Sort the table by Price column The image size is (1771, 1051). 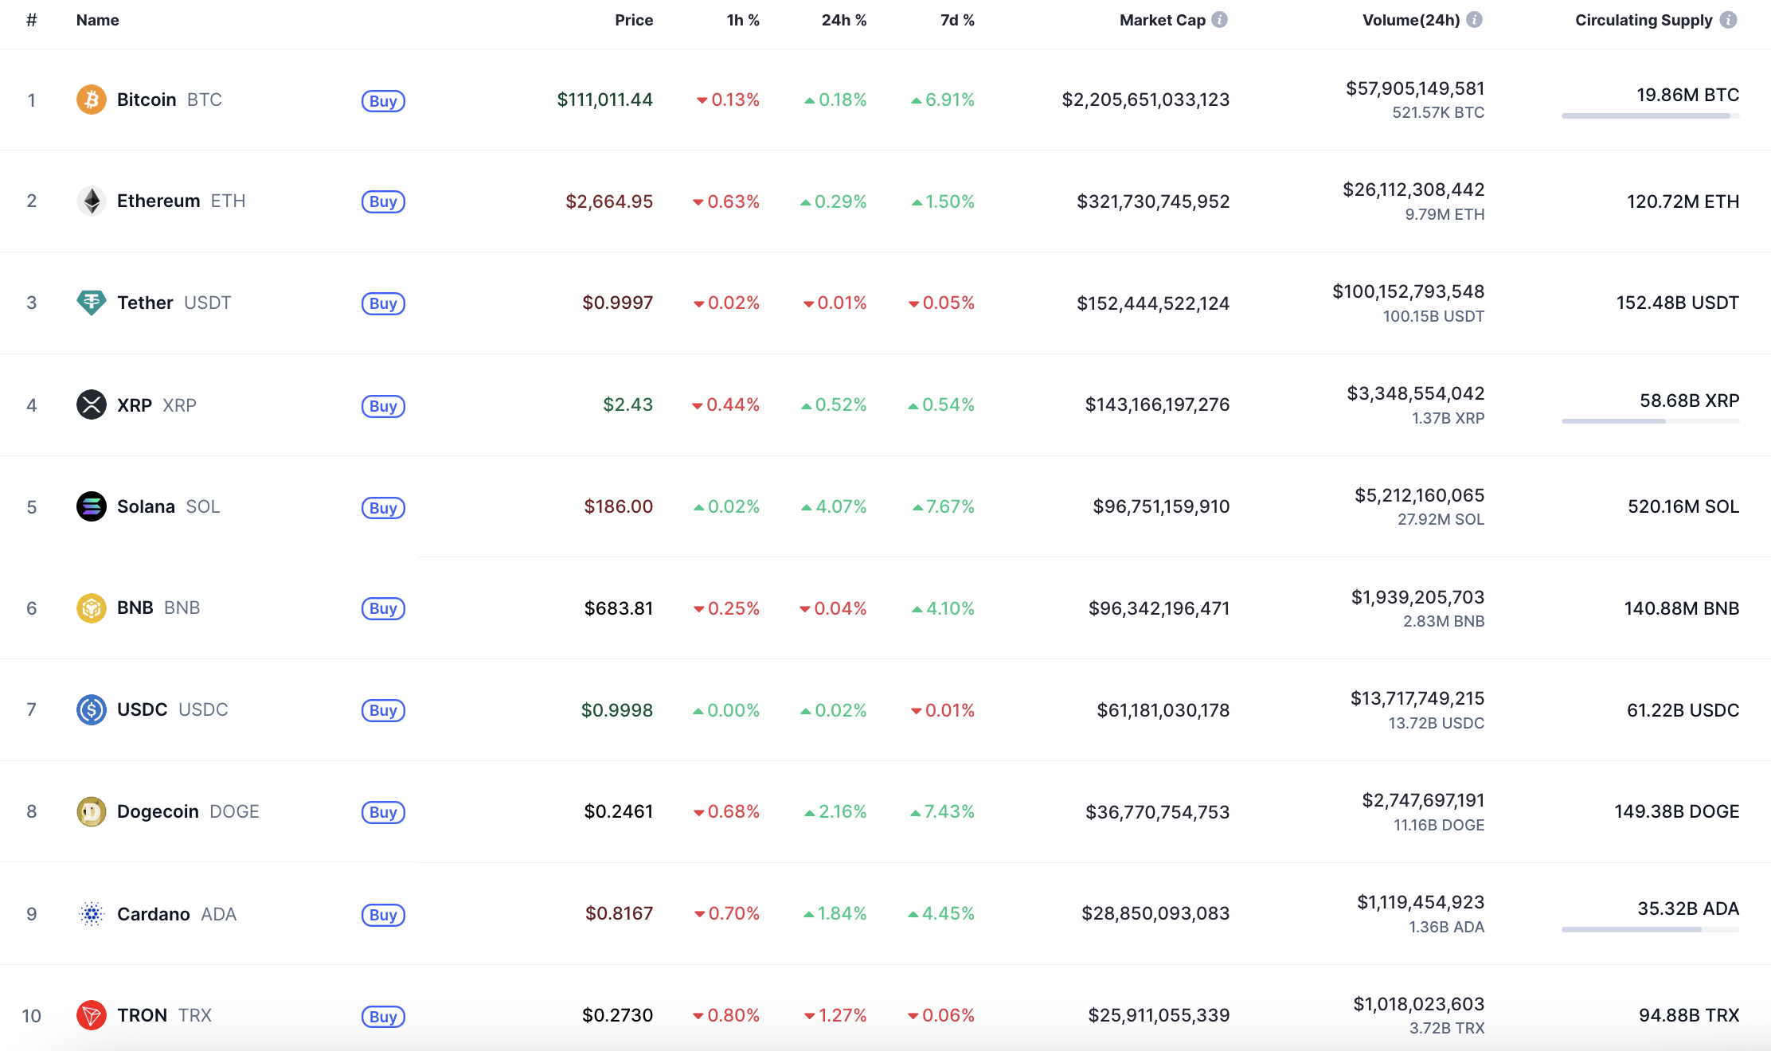pos(634,20)
